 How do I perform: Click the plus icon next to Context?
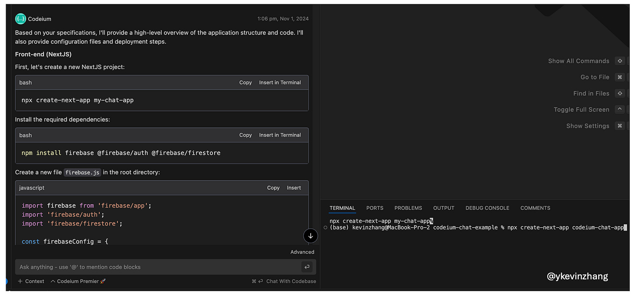click(21, 281)
